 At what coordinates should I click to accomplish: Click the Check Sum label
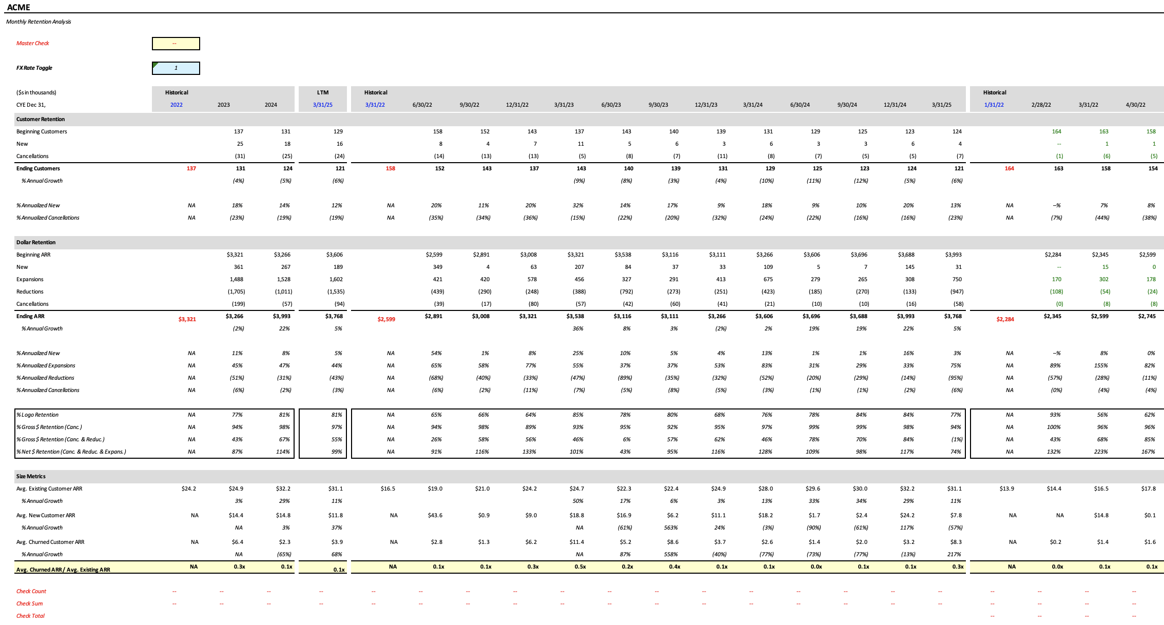[x=29, y=603]
